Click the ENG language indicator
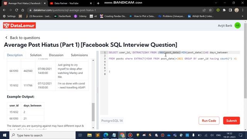Viewport: 247px width, 139px height. click(x=218, y=135)
